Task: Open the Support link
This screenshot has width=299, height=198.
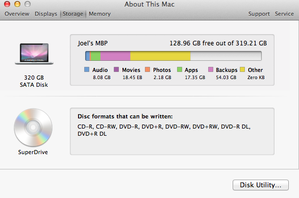Action: click(259, 14)
